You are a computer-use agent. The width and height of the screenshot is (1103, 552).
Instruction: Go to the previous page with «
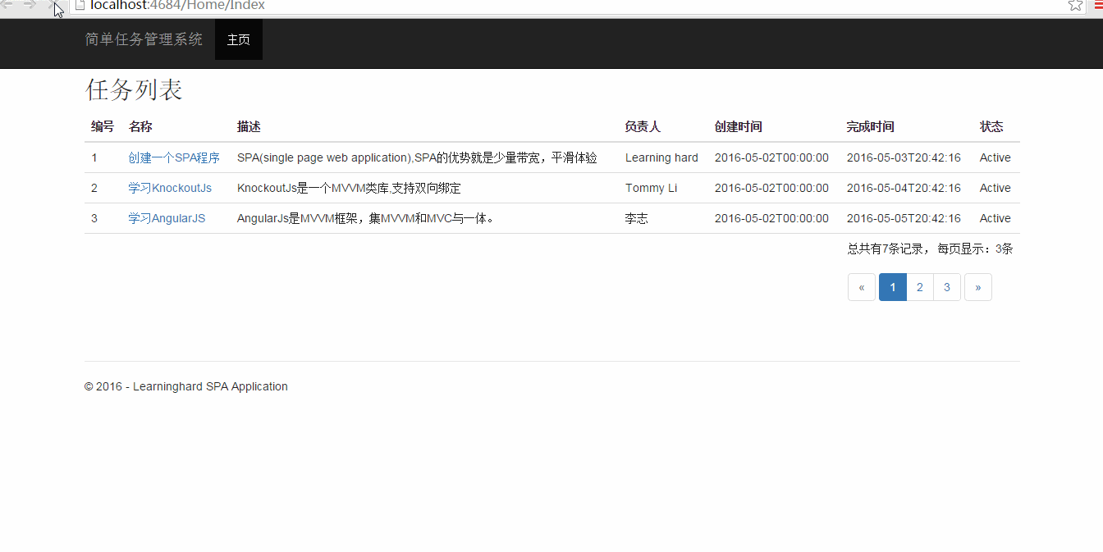pos(862,287)
